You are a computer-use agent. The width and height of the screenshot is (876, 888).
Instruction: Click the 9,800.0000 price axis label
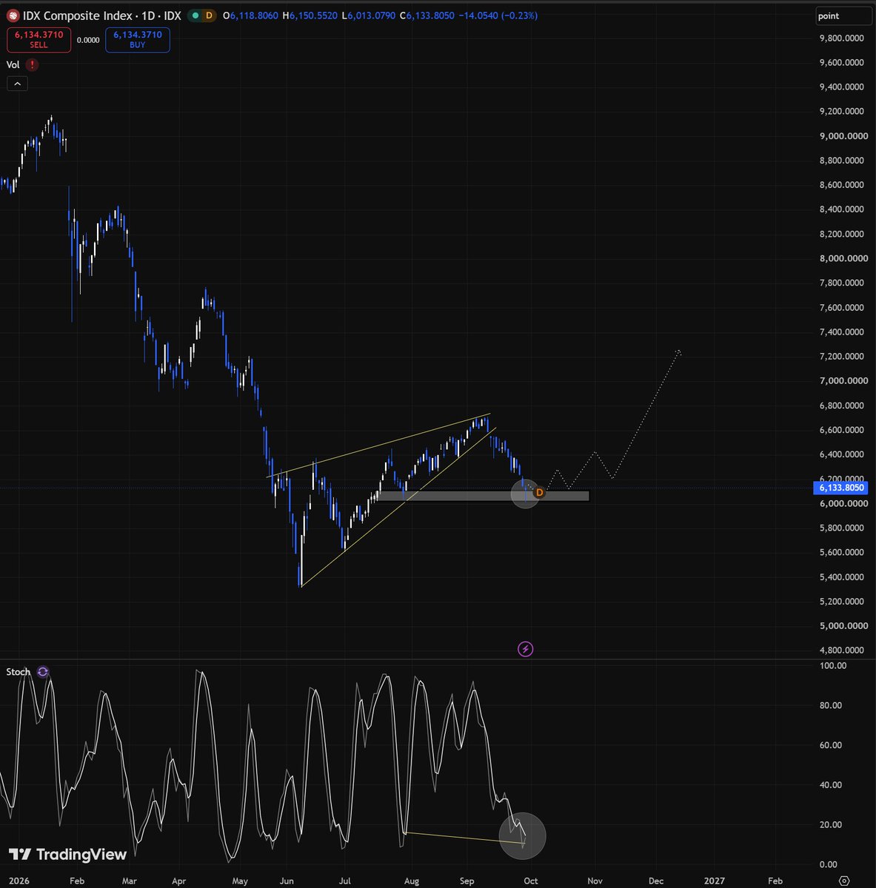(x=841, y=38)
